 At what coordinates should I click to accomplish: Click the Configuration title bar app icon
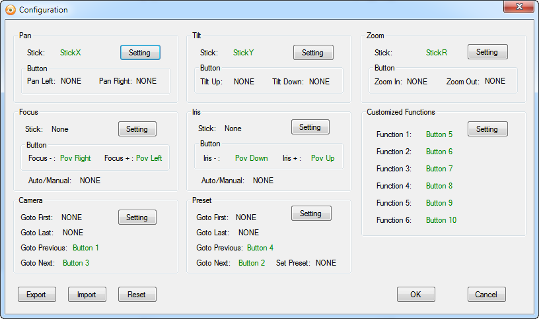(11, 10)
